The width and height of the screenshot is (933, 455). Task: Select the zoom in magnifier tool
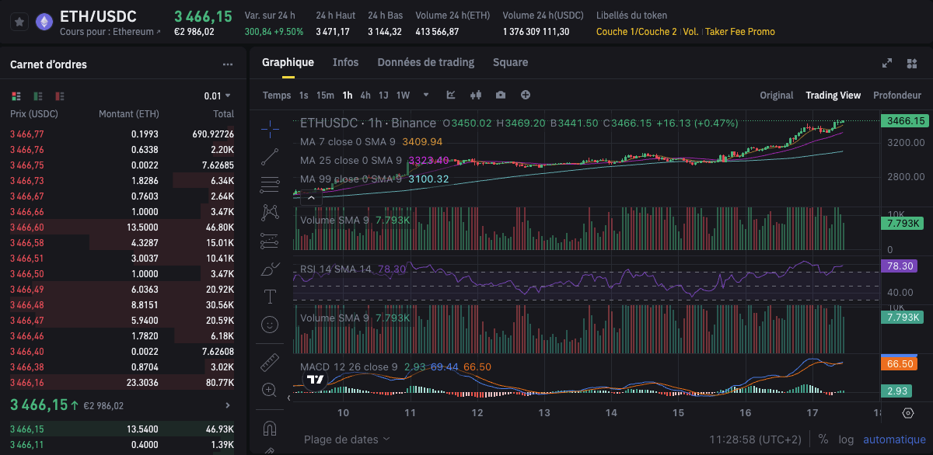(270, 390)
